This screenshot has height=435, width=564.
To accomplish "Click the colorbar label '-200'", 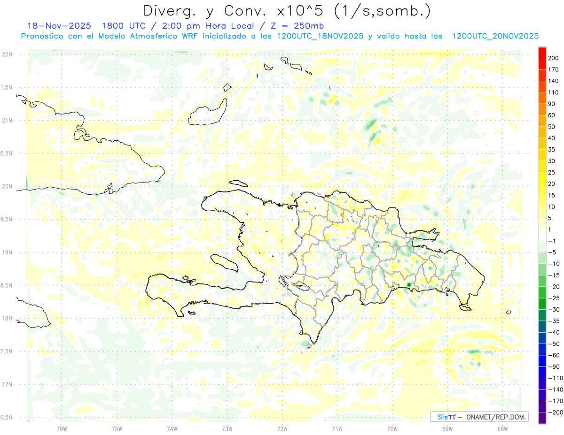I will coord(555,412).
